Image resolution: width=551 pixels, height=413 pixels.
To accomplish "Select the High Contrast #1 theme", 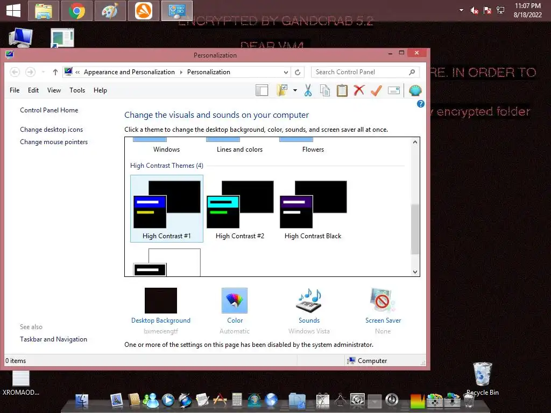I will [167, 209].
